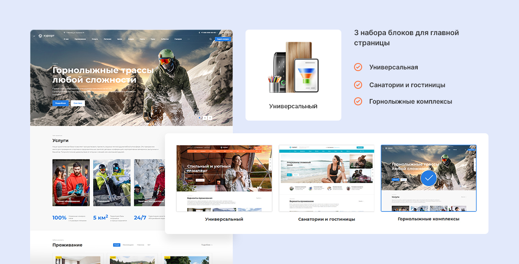Click the Ски-пасс button on the hero banner

click(x=78, y=103)
